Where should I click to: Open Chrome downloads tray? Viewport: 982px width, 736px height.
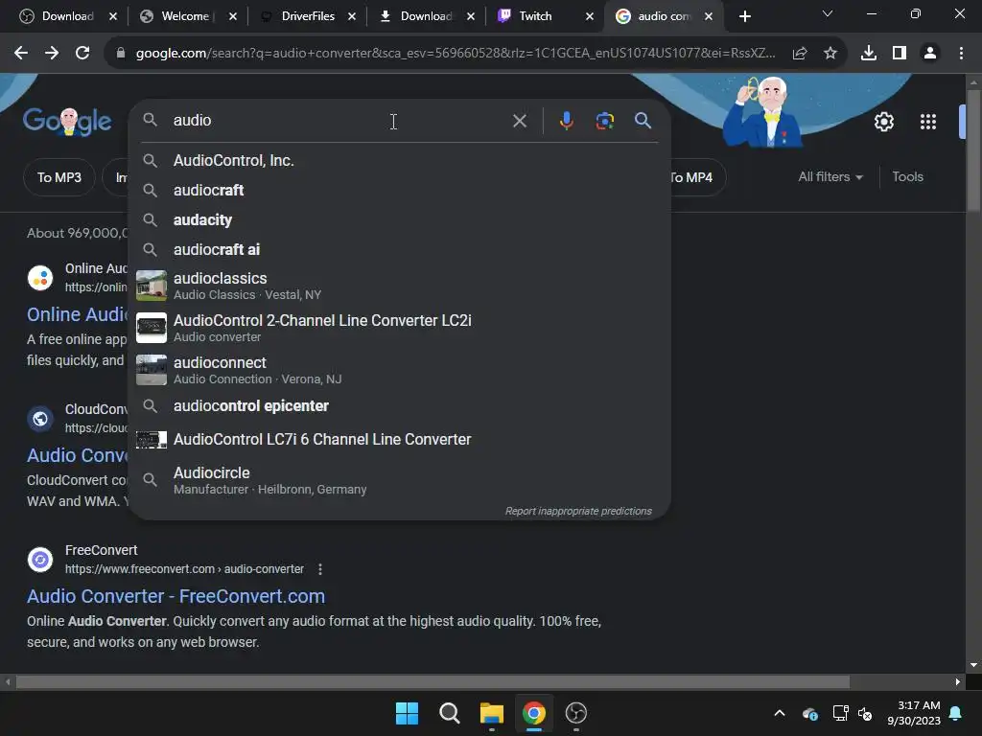[x=869, y=54]
